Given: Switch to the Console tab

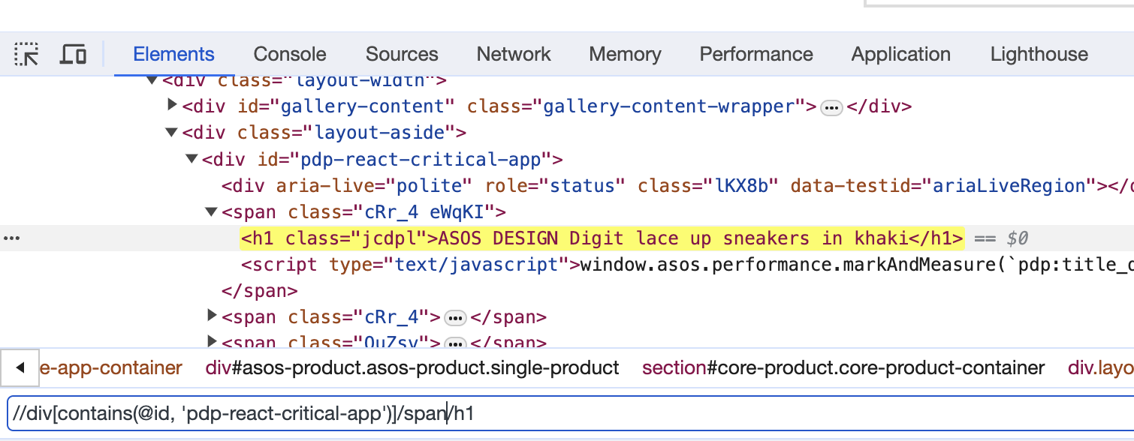Looking at the screenshot, I should click(x=289, y=54).
